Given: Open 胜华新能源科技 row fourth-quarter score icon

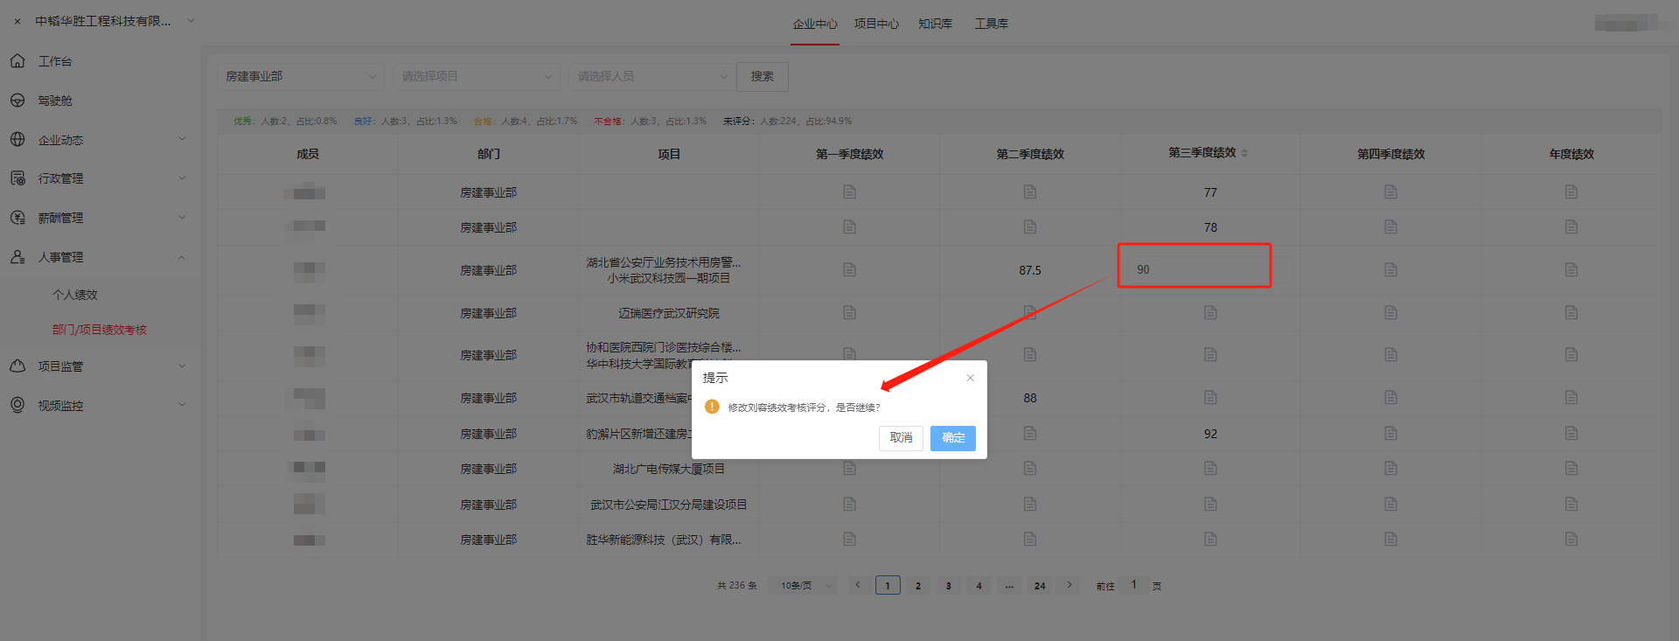Looking at the screenshot, I should 1390,539.
